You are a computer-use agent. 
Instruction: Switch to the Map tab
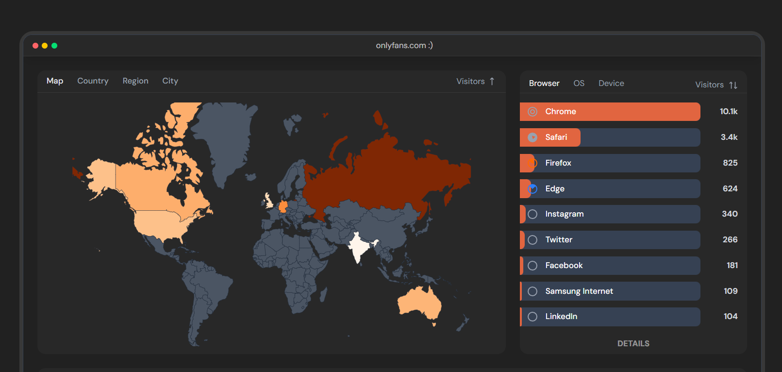(x=55, y=81)
